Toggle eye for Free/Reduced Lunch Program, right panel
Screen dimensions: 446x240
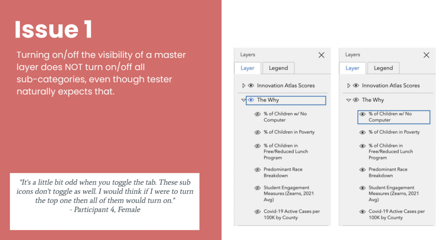point(362,146)
